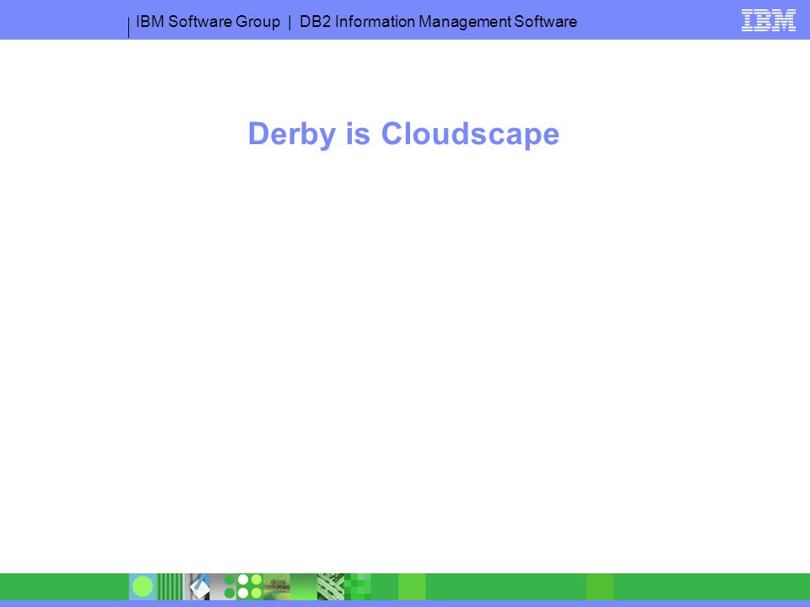Click the green vertical stripes footer tile
Screen dimensions: 810x607
point(170,587)
